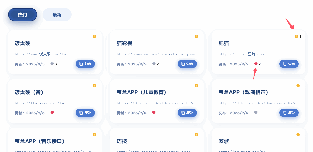Screen dimensions: 313x152
Task: Click the 巧技 card title
Action: pyautogui.click(x=122, y=141)
